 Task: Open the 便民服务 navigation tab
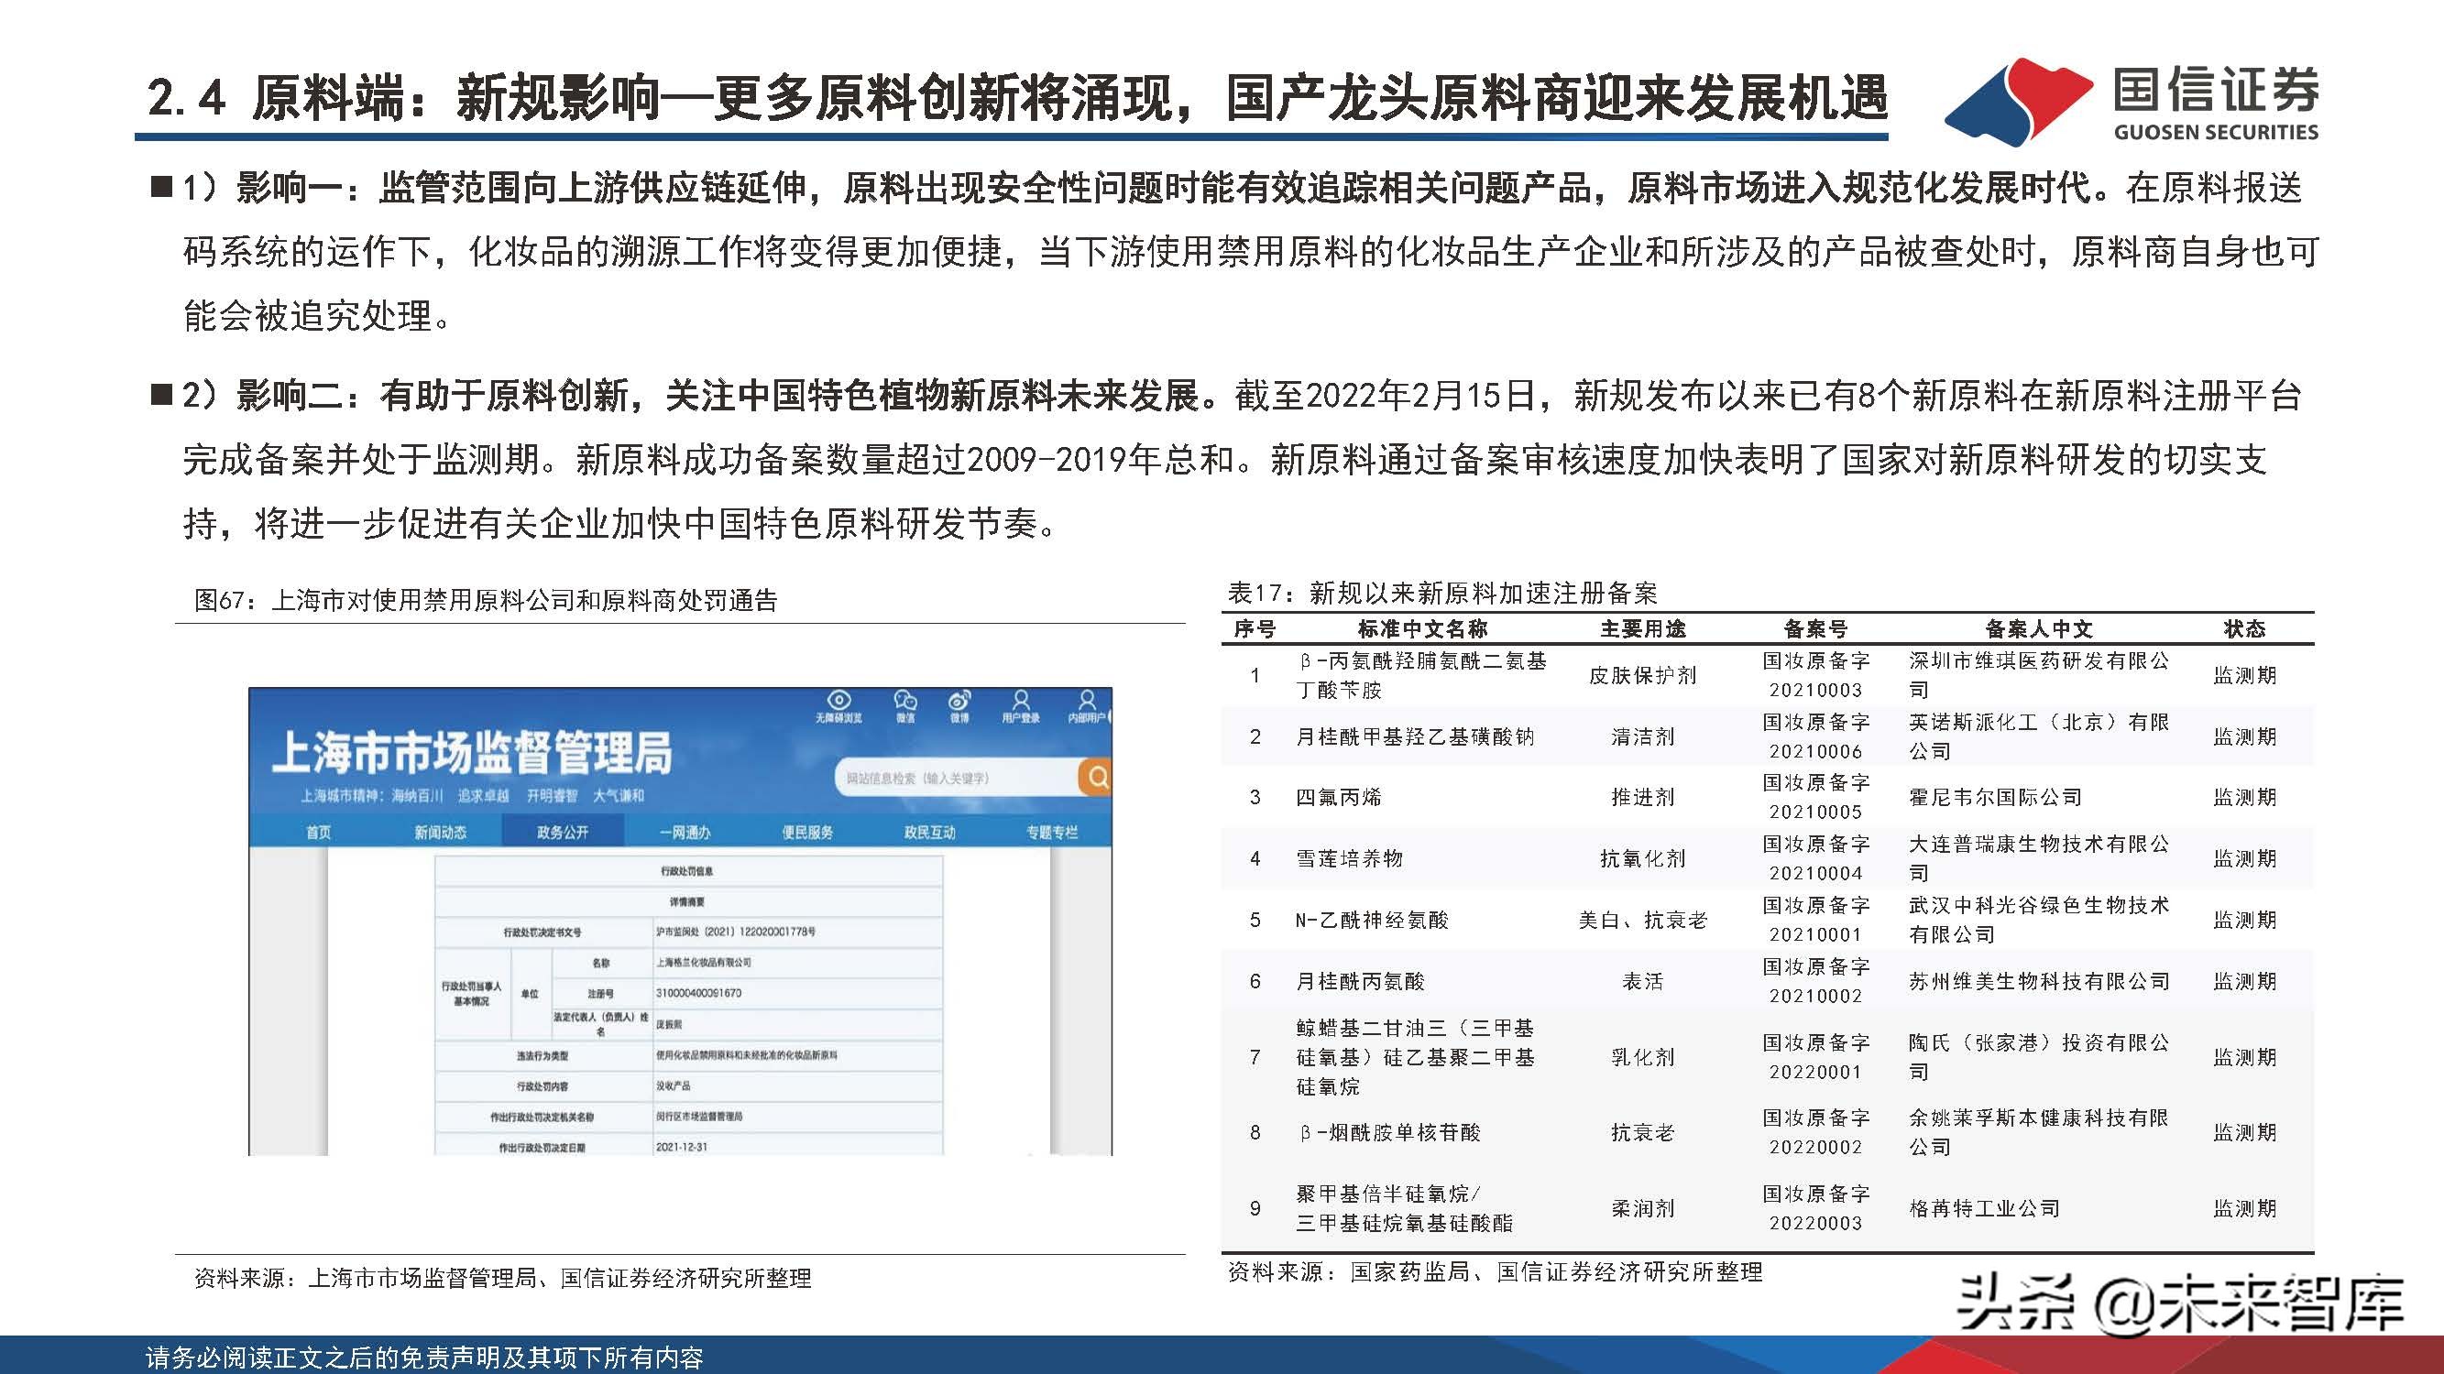[x=807, y=833]
